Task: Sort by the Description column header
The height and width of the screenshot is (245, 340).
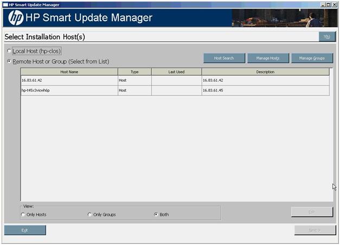Action: click(265, 72)
